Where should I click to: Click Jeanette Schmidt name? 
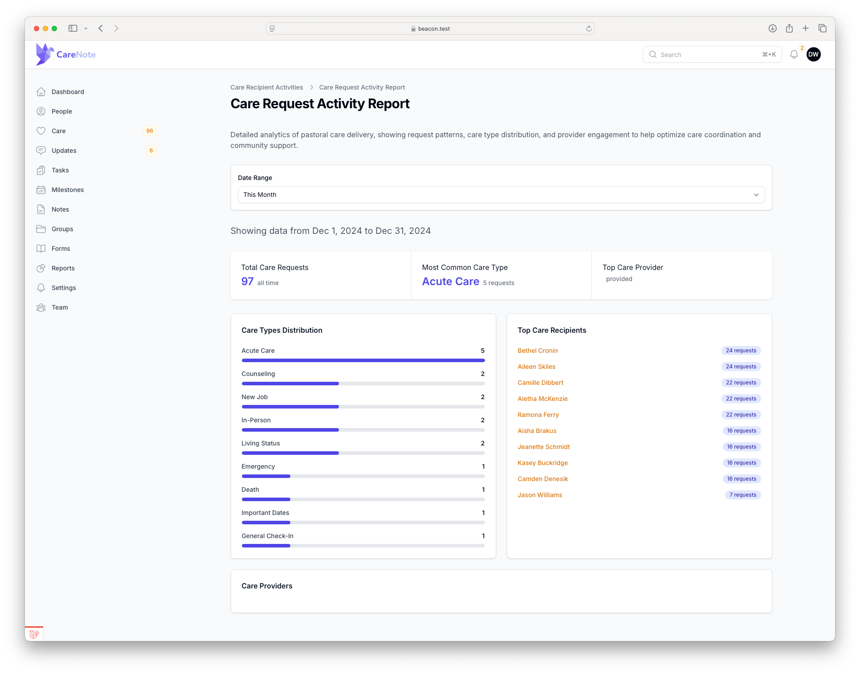coord(543,447)
